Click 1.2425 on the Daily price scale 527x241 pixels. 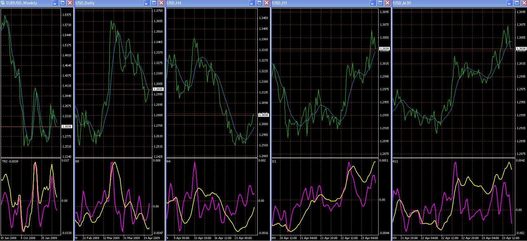pyautogui.click(x=158, y=157)
